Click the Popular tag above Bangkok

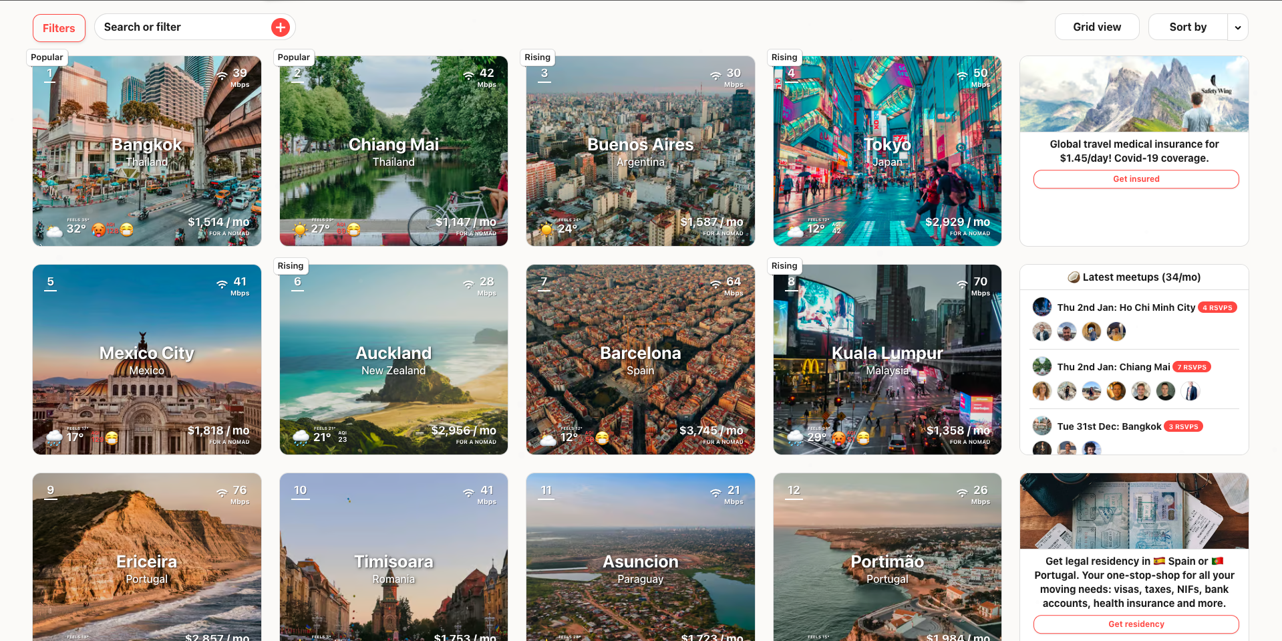pos(47,57)
